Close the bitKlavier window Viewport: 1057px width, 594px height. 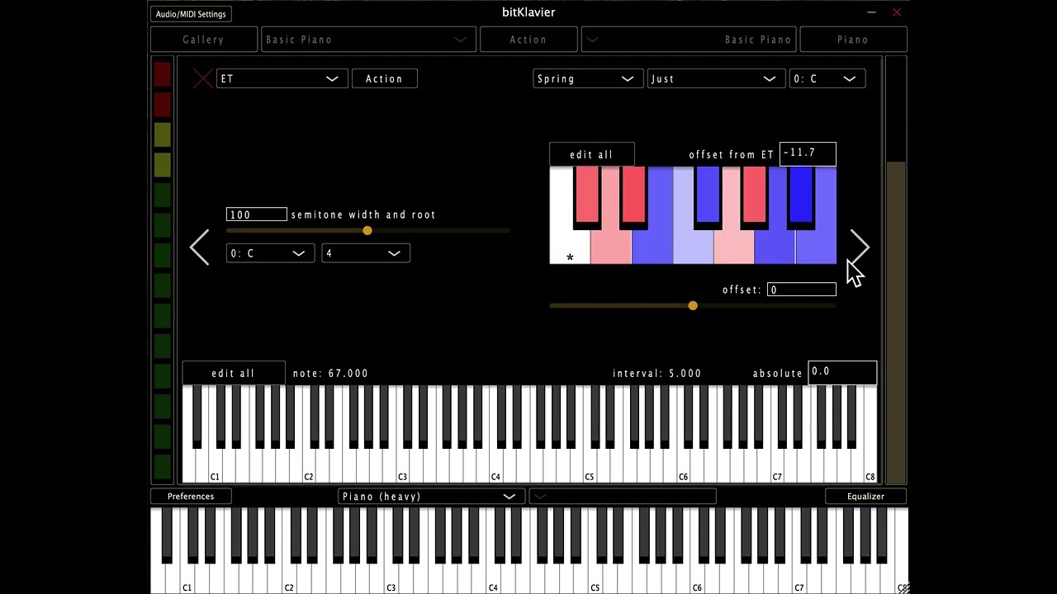click(897, 12)
